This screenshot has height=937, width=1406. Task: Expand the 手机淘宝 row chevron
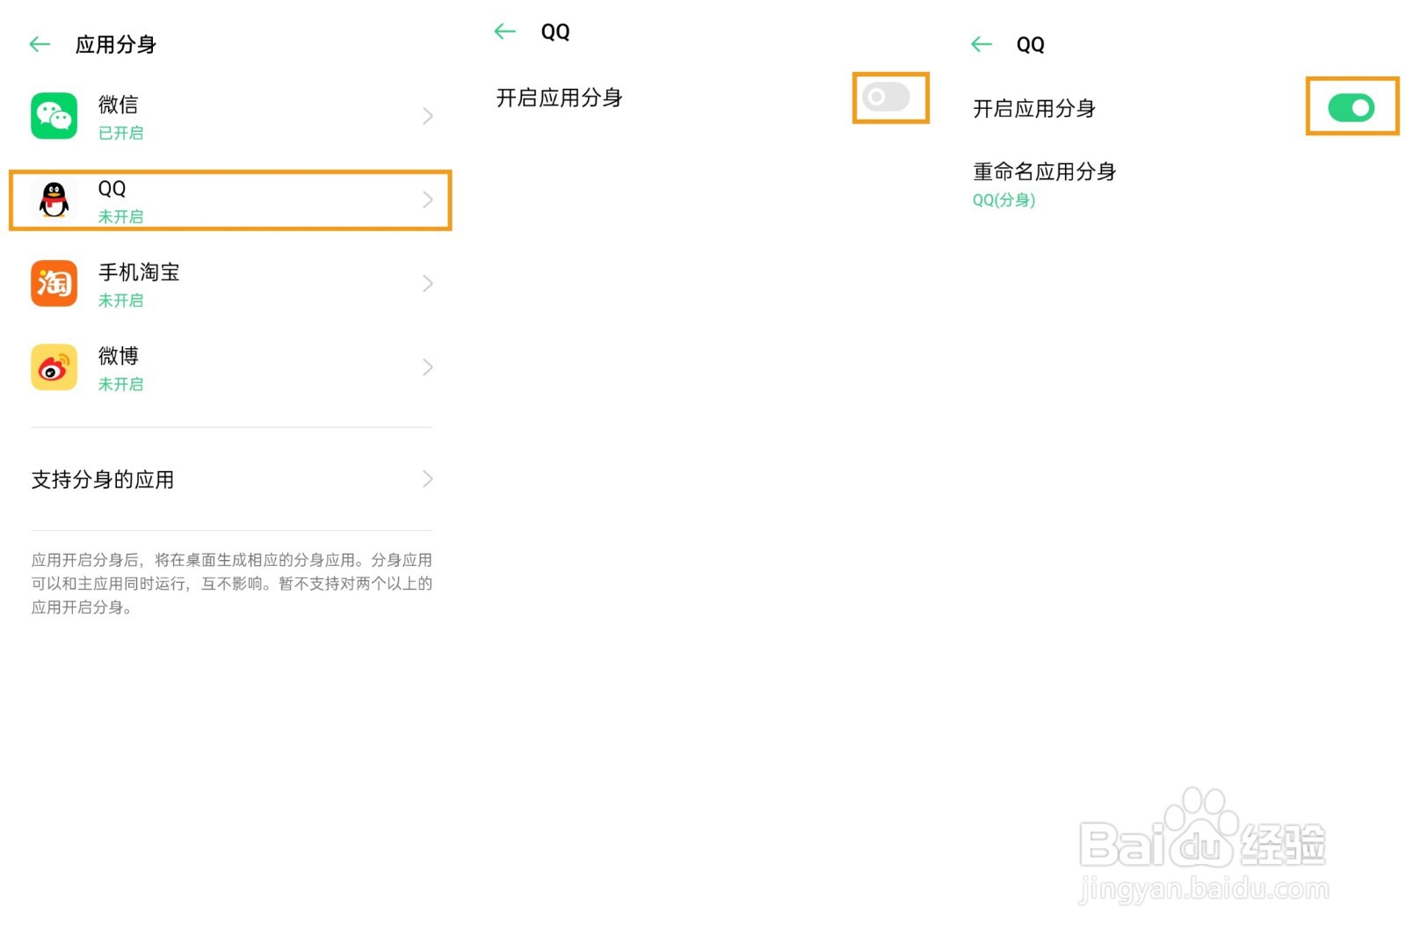point(428,283)
